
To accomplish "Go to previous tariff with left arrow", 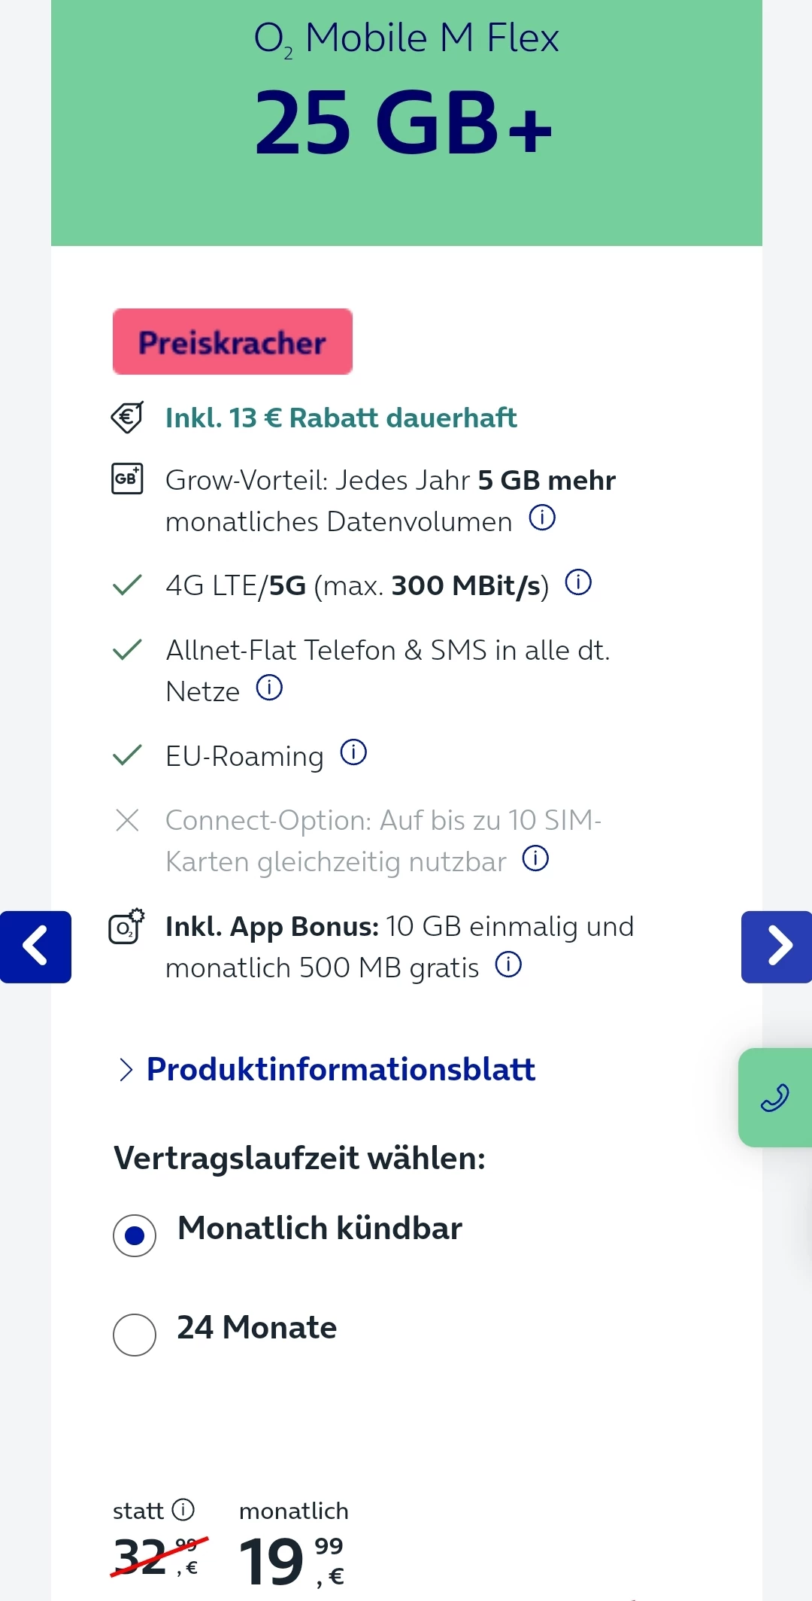I will [35, 946].
